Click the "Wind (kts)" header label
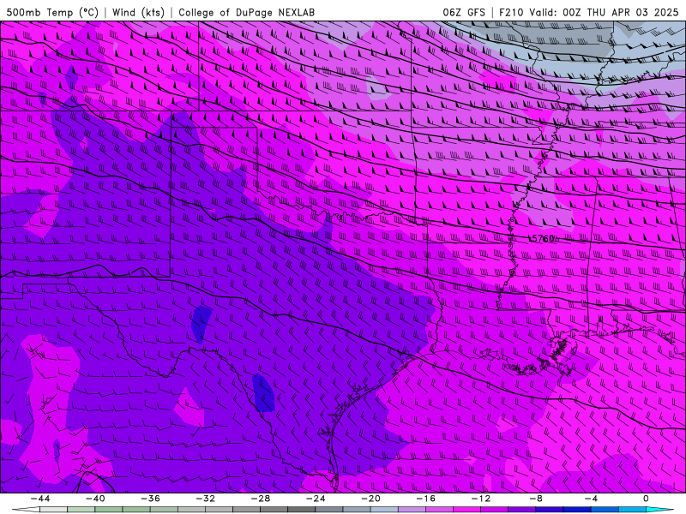Viewport: 686px width, 514px height. pyautogui.click(x=138, y=12)
